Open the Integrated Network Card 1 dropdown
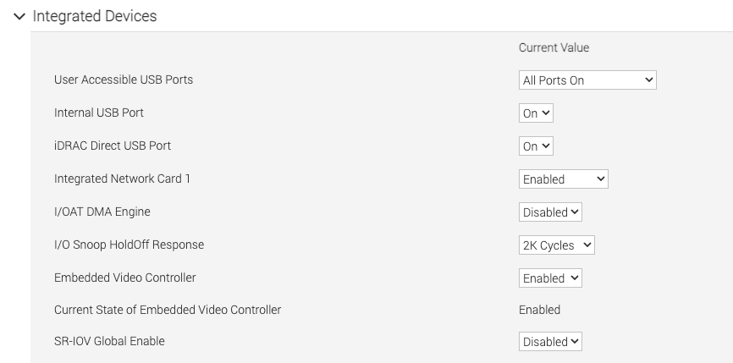The height and width of the screenshot is (363, 733). coord(563,179)
